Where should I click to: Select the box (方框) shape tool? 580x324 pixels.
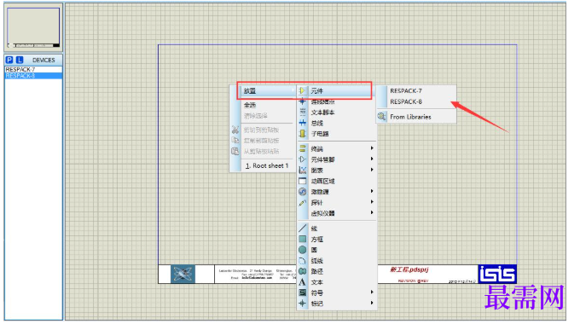(x=336, y=240)
